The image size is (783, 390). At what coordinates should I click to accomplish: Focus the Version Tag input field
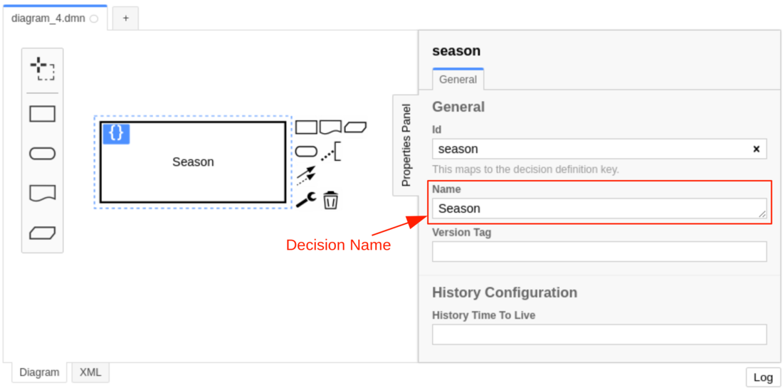coord(599,251)
